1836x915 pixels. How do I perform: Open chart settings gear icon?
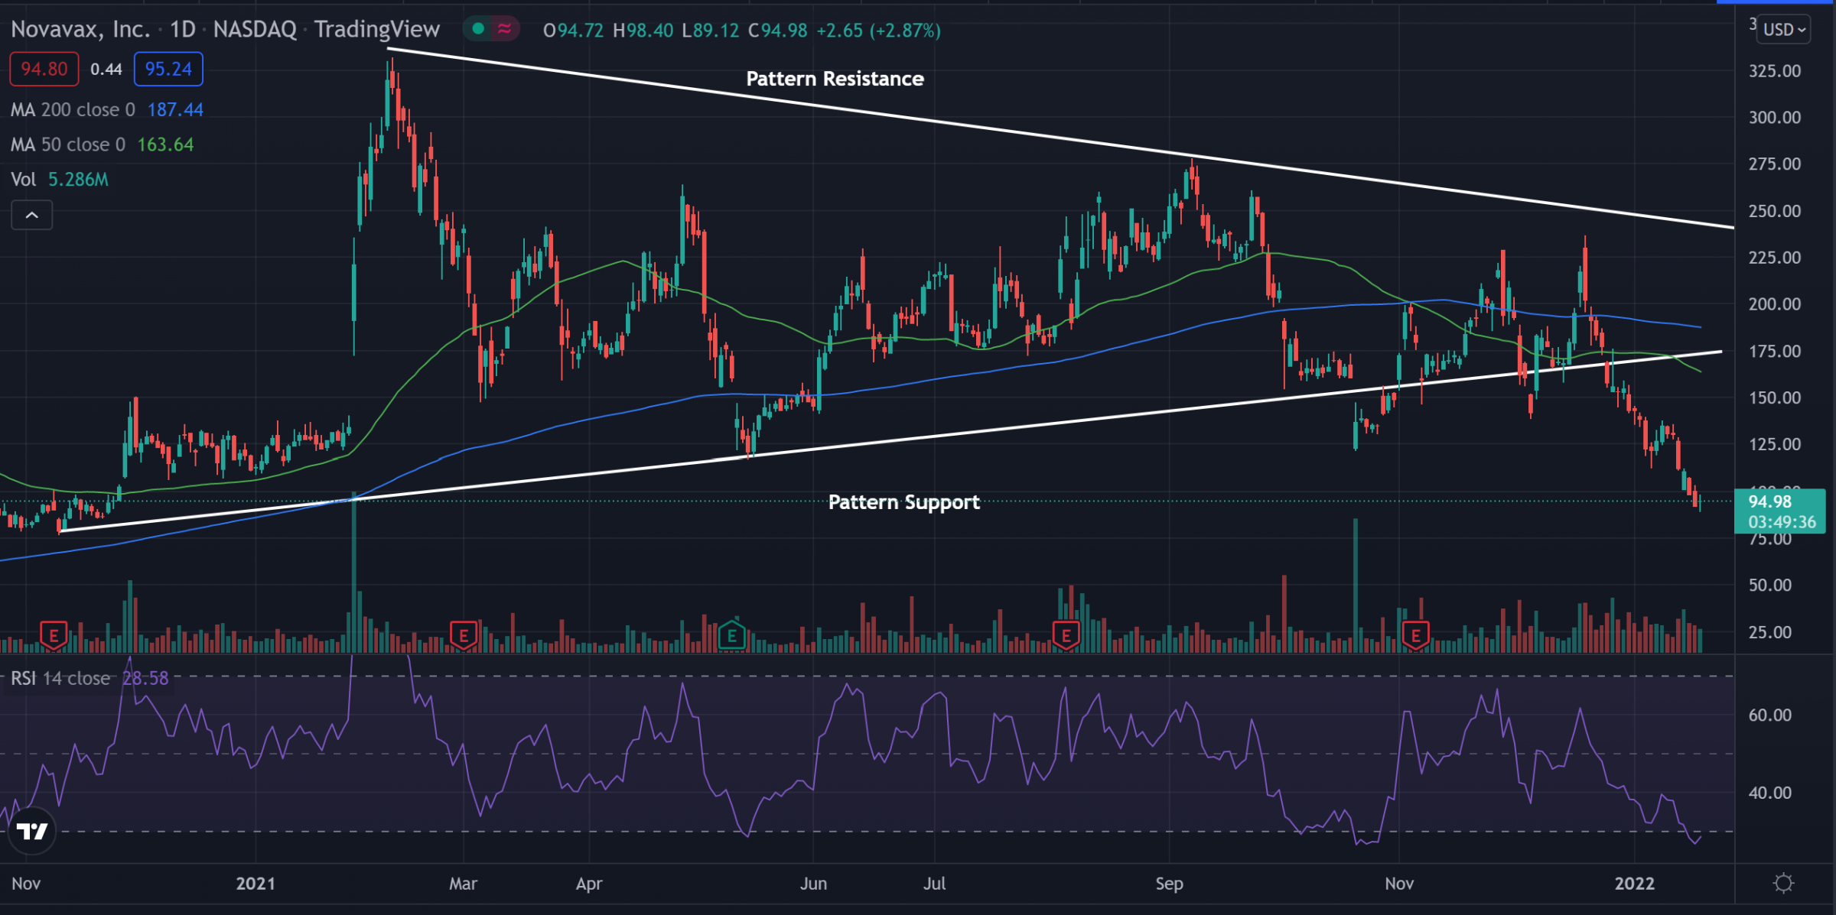1783,884
